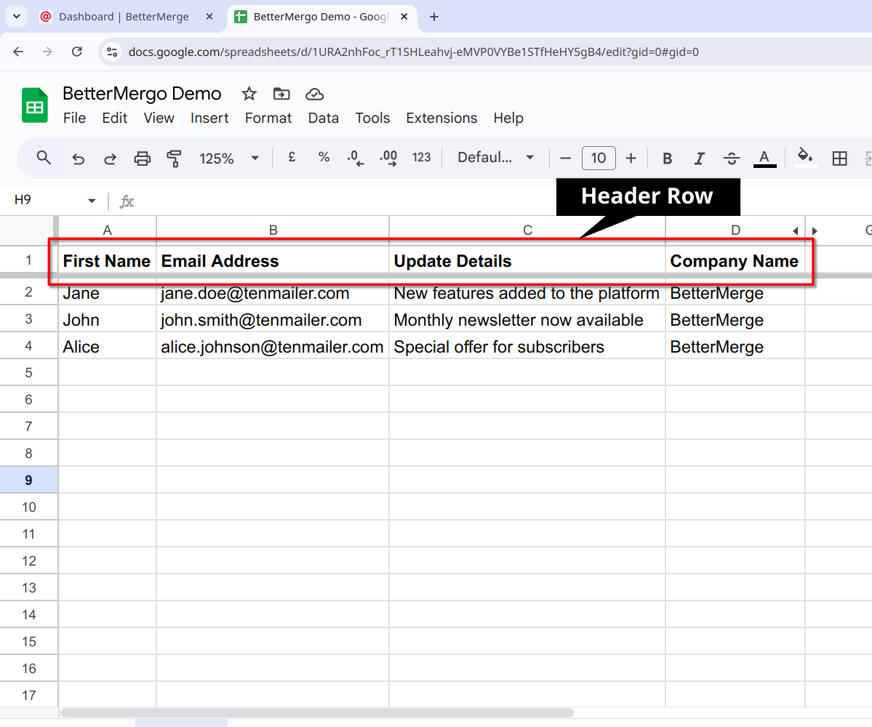Open the Edit menu

pos(115,119)
